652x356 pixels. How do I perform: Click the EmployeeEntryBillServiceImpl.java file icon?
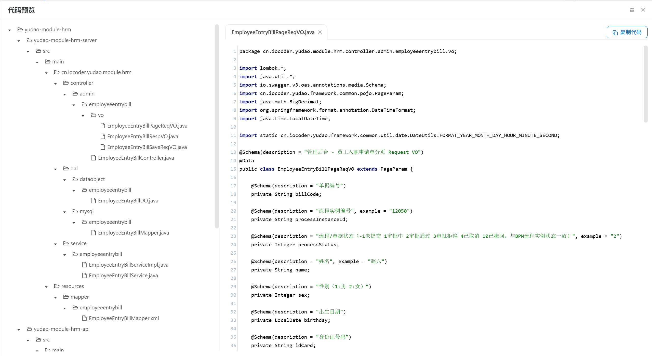(x=84, y=265)
